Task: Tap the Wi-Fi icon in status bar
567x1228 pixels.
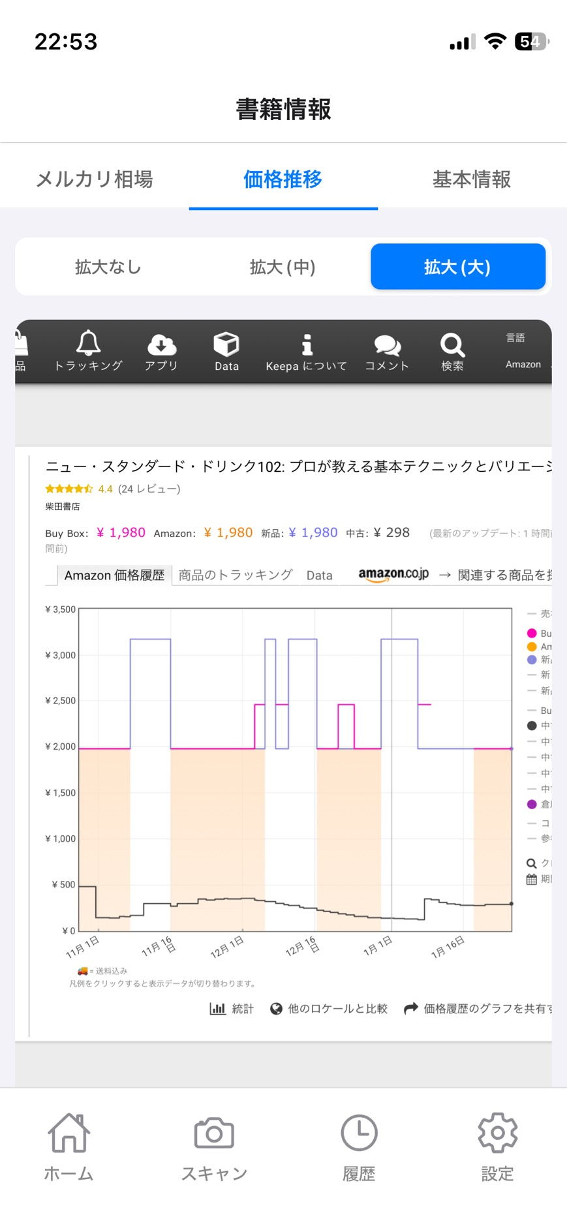Action: (x=495, y=42)
